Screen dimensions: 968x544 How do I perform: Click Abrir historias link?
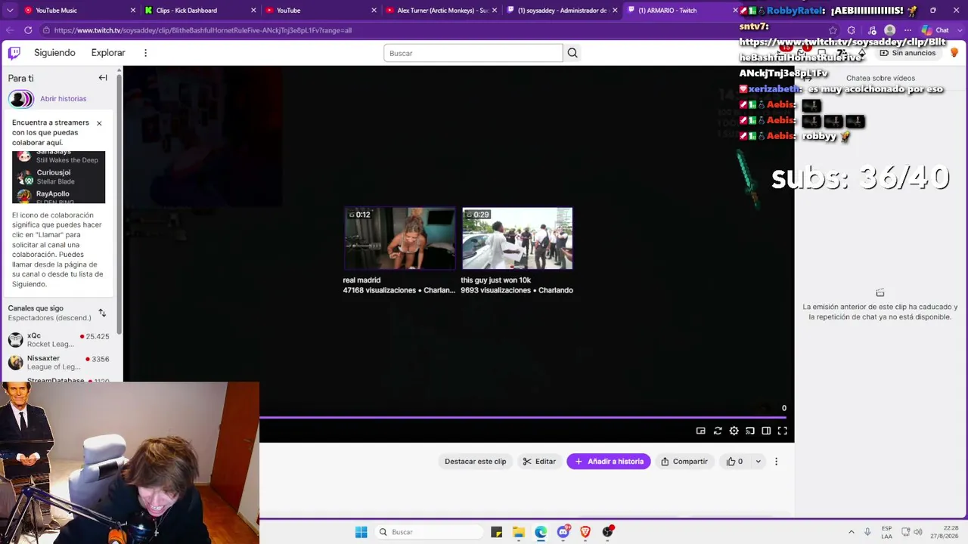(x=63, y=99)
